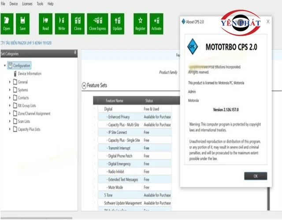This screenshot has height=220, width=282.
Task: Expand the RX Group Lists node
Action: (10, 106)
